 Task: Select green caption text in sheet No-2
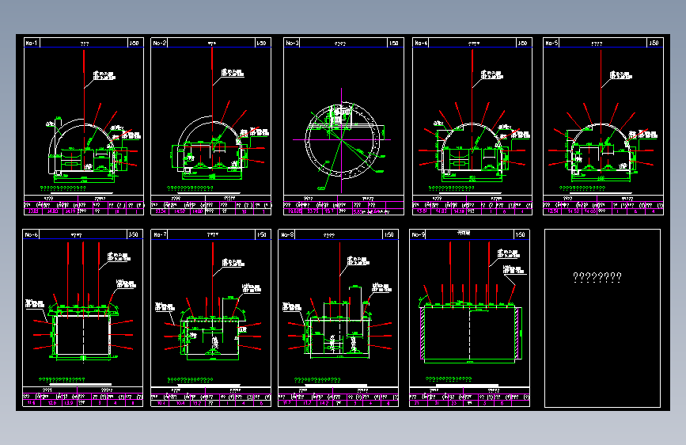[x=191, y=188]
